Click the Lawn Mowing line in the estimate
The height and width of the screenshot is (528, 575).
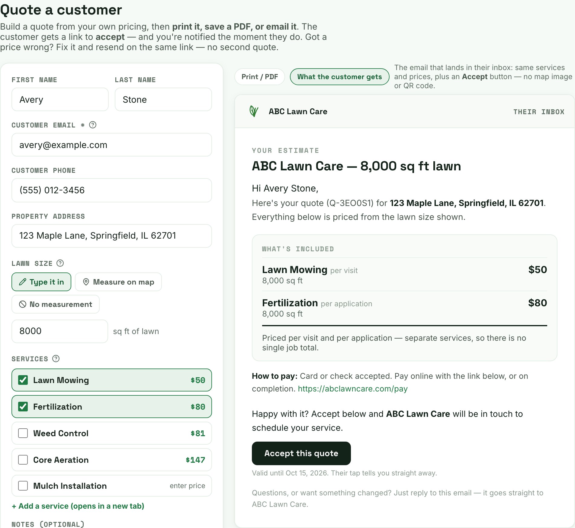(404, 274)
